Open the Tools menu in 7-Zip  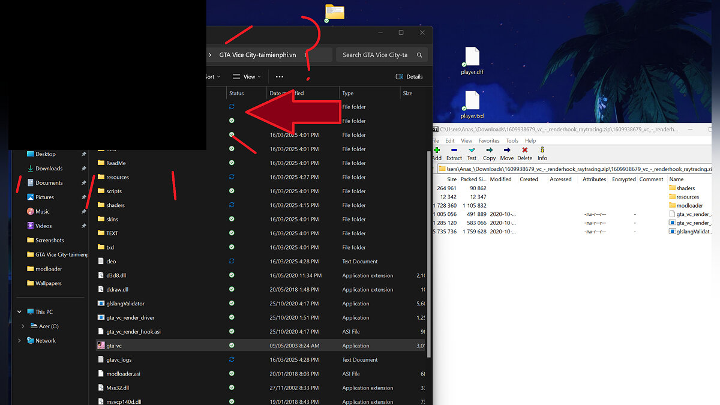tap(512, 141)
